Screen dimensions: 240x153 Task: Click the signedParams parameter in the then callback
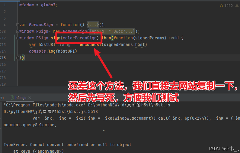click(150, 38)
